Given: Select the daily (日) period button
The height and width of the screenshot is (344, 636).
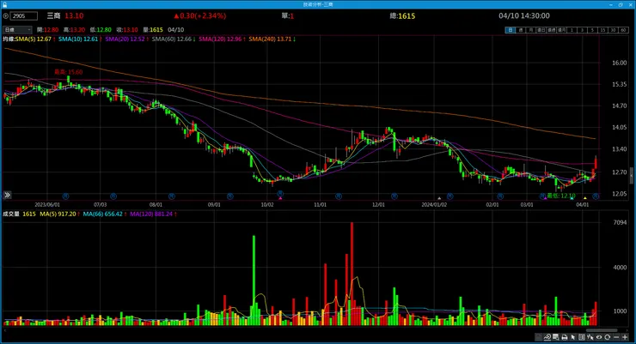Looking at the screenshot, I should [511, 30].
